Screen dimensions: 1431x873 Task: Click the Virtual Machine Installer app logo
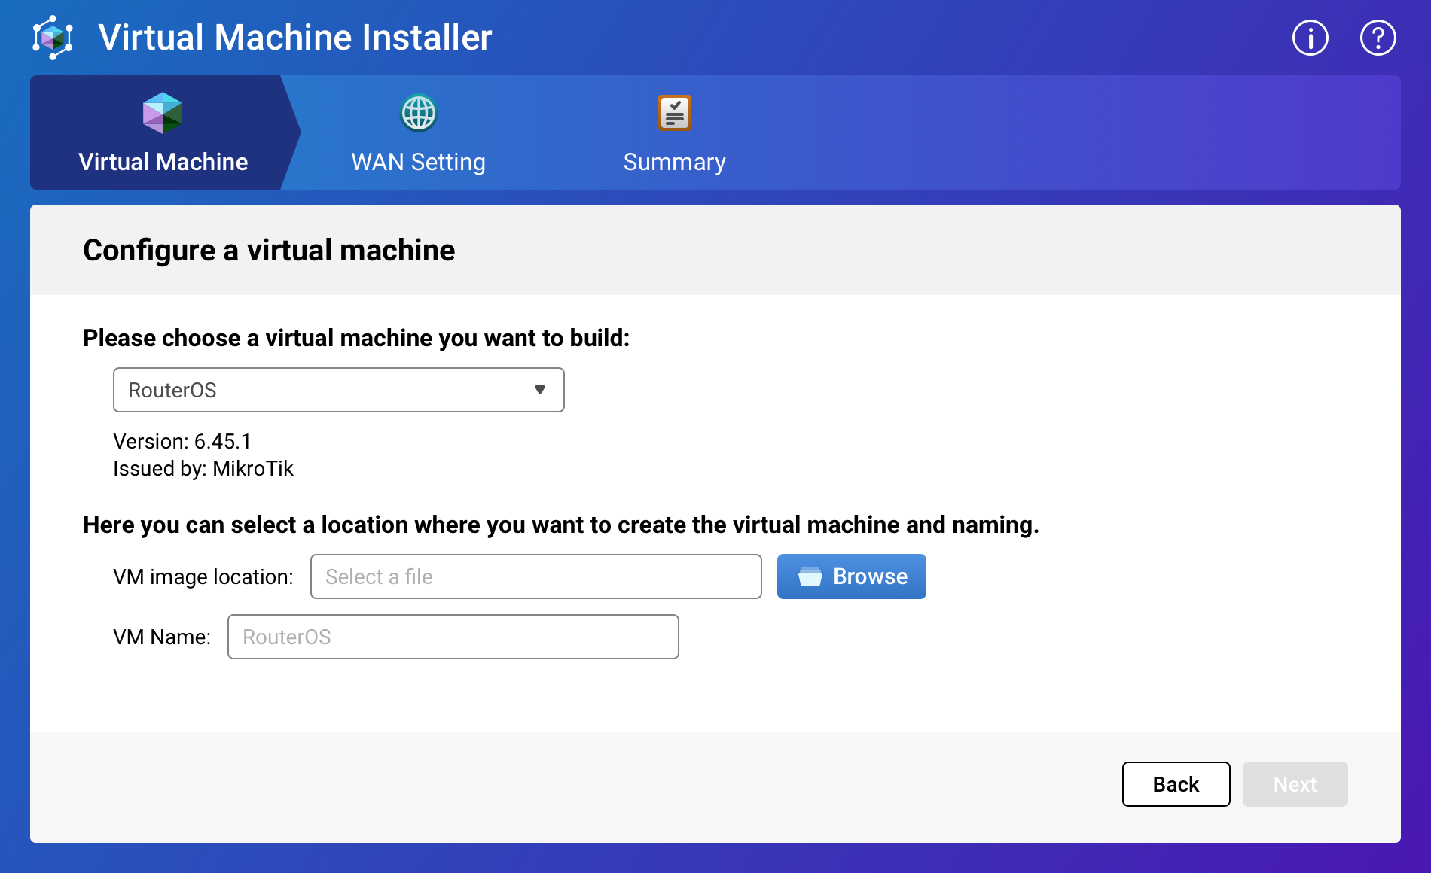click(x=53, y=38)
